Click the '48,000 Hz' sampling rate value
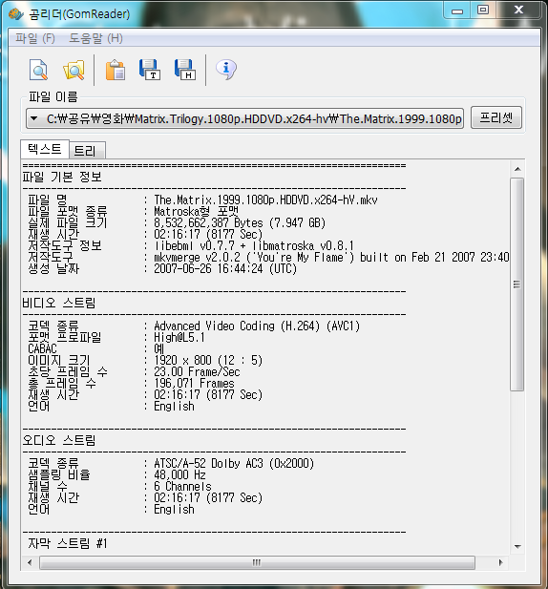The width and height of the screenshot is (548, 589). pyautogui.click(x=179, y=474)
